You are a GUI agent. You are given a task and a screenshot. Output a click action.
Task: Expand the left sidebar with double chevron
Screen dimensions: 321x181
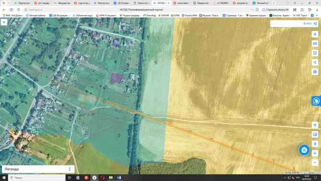4,22
